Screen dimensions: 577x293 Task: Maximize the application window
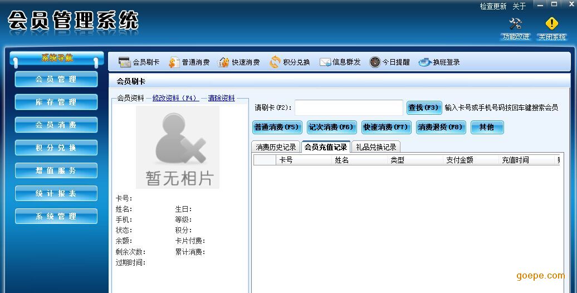[554, 4]
